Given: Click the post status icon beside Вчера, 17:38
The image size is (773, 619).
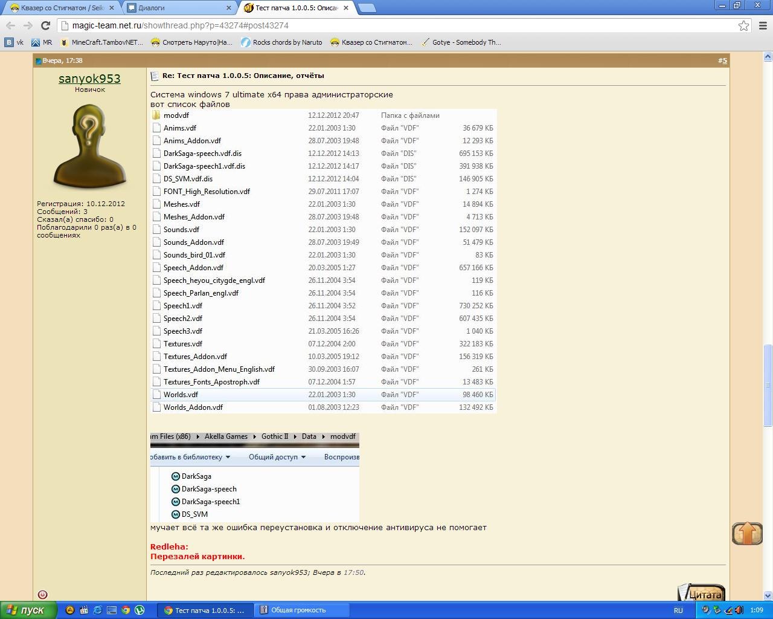Looking at the screenshot, I should pos(39,60).
